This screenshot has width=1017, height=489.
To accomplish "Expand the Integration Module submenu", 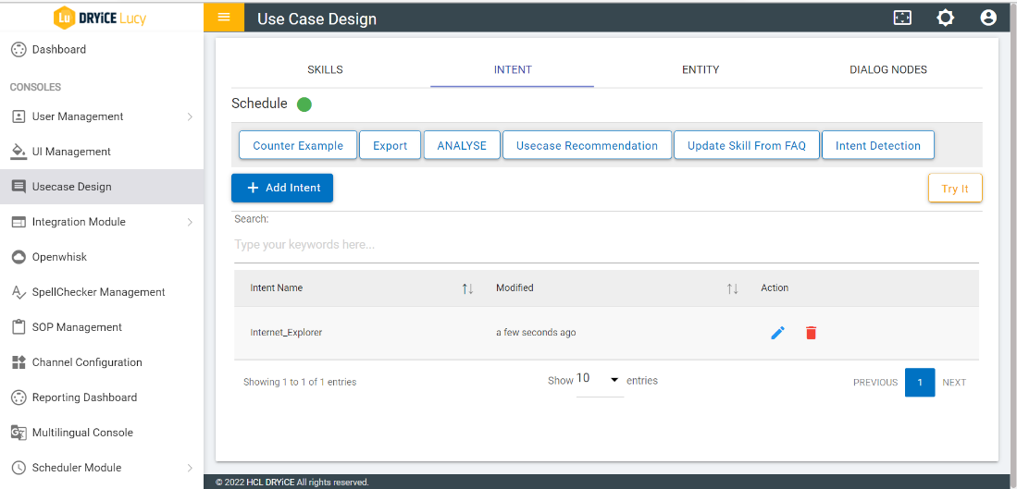I will point(190,222).
